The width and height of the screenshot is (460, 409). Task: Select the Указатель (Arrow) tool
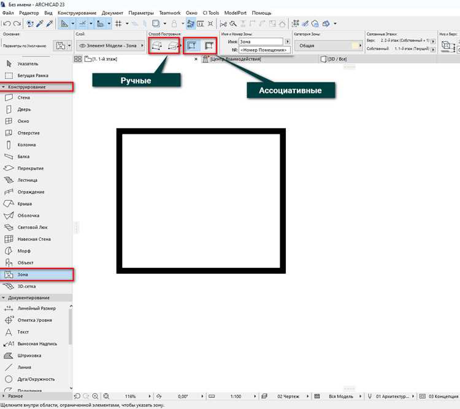28,64
